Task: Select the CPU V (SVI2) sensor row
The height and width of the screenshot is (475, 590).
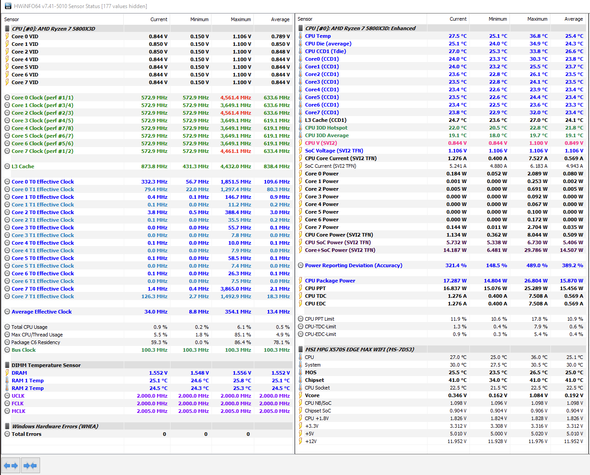Action: (x=441, y=143)
